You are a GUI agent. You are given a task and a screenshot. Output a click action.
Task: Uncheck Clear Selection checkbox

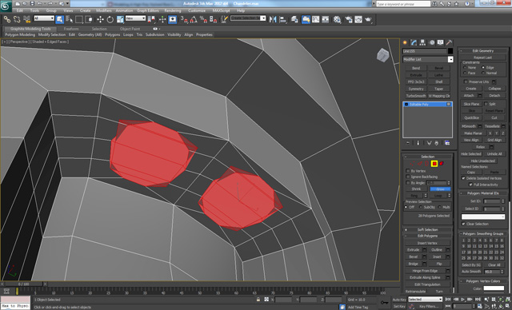click(463, 224)
